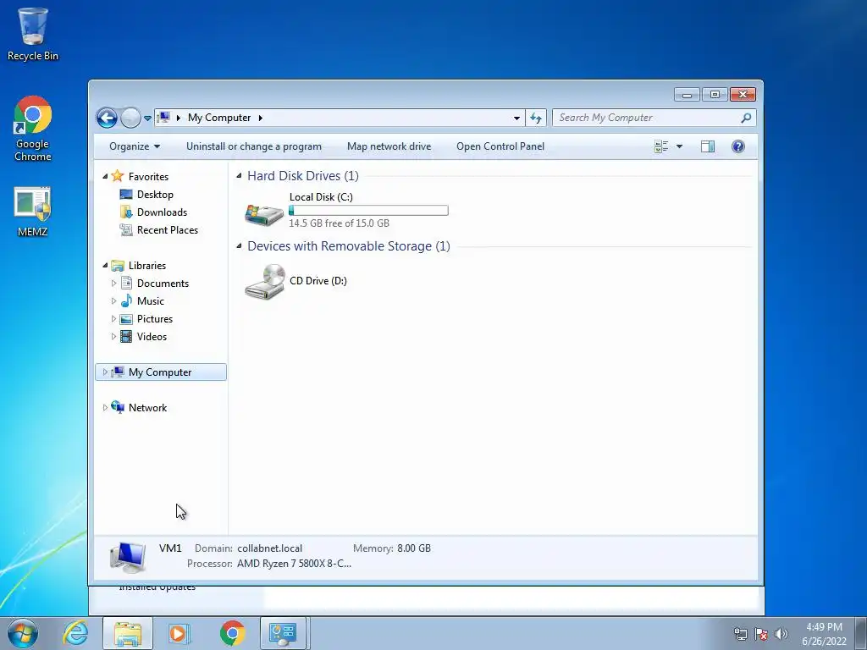Change your view icon button
867x650 pixels.
pos(661,146)
